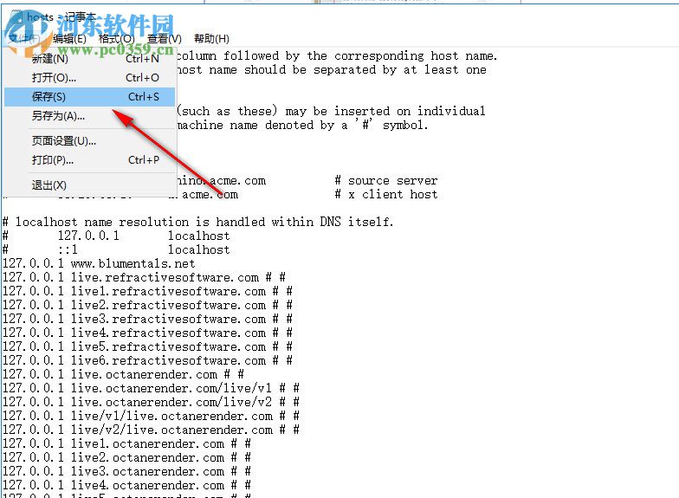
Task: Click the live6.refractivesoftware.com line
Action: pos(147,360)
